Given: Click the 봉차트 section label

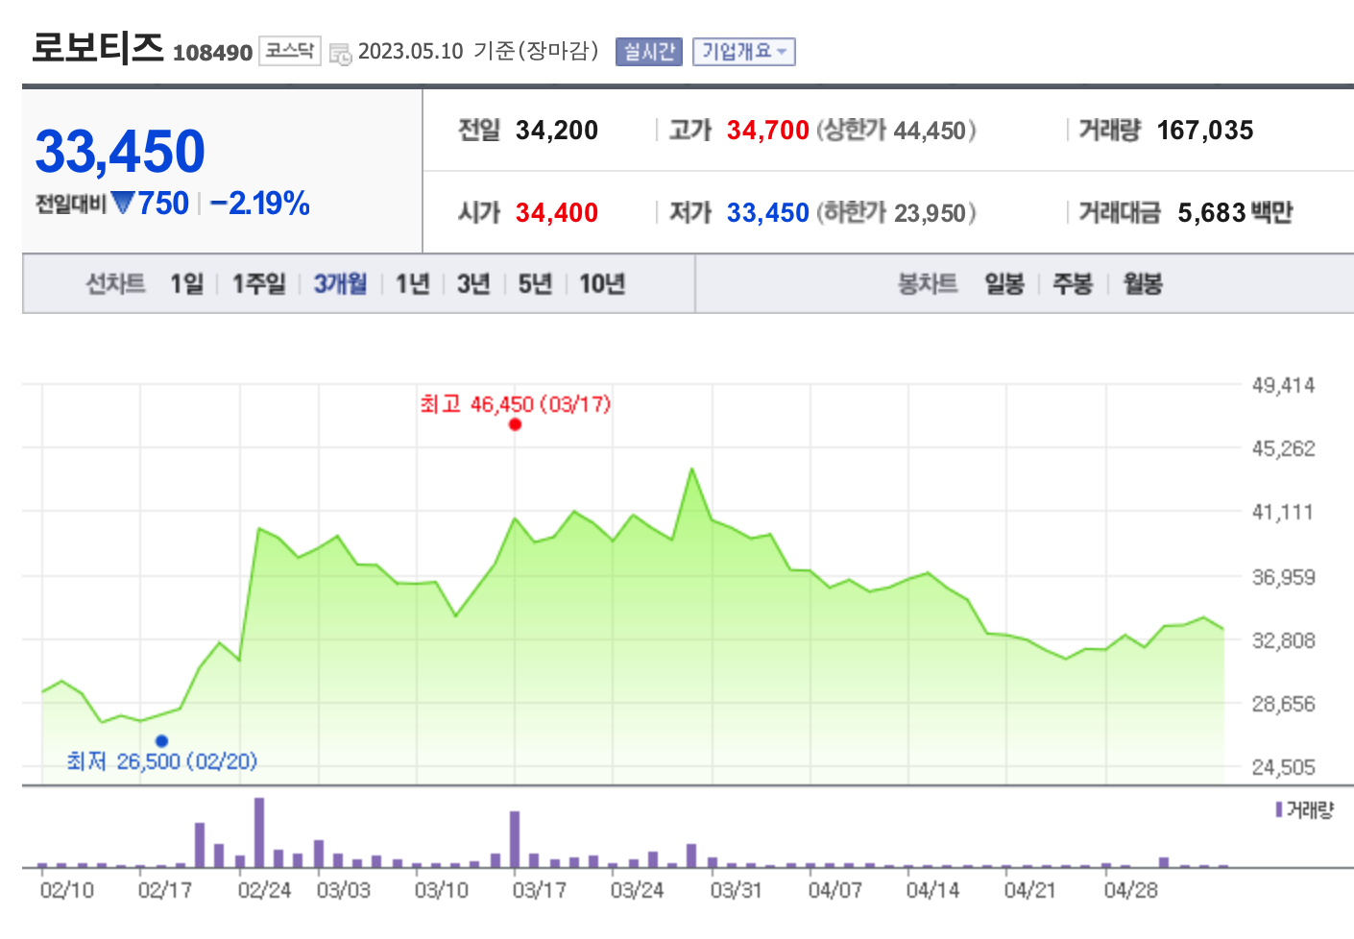Looking at the screenshot, I should (x=928, y=284).
